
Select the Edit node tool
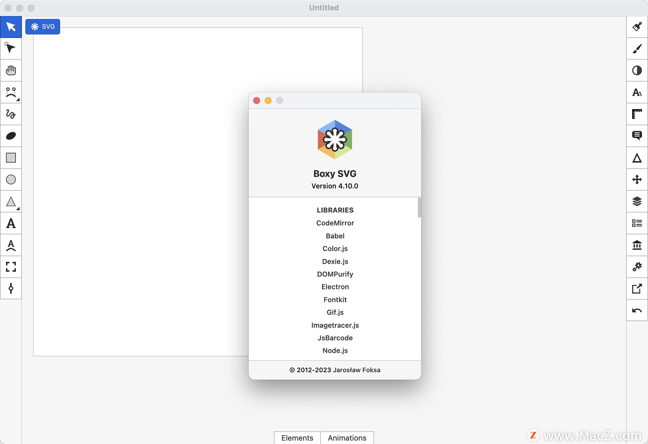(x=11, y=49)
